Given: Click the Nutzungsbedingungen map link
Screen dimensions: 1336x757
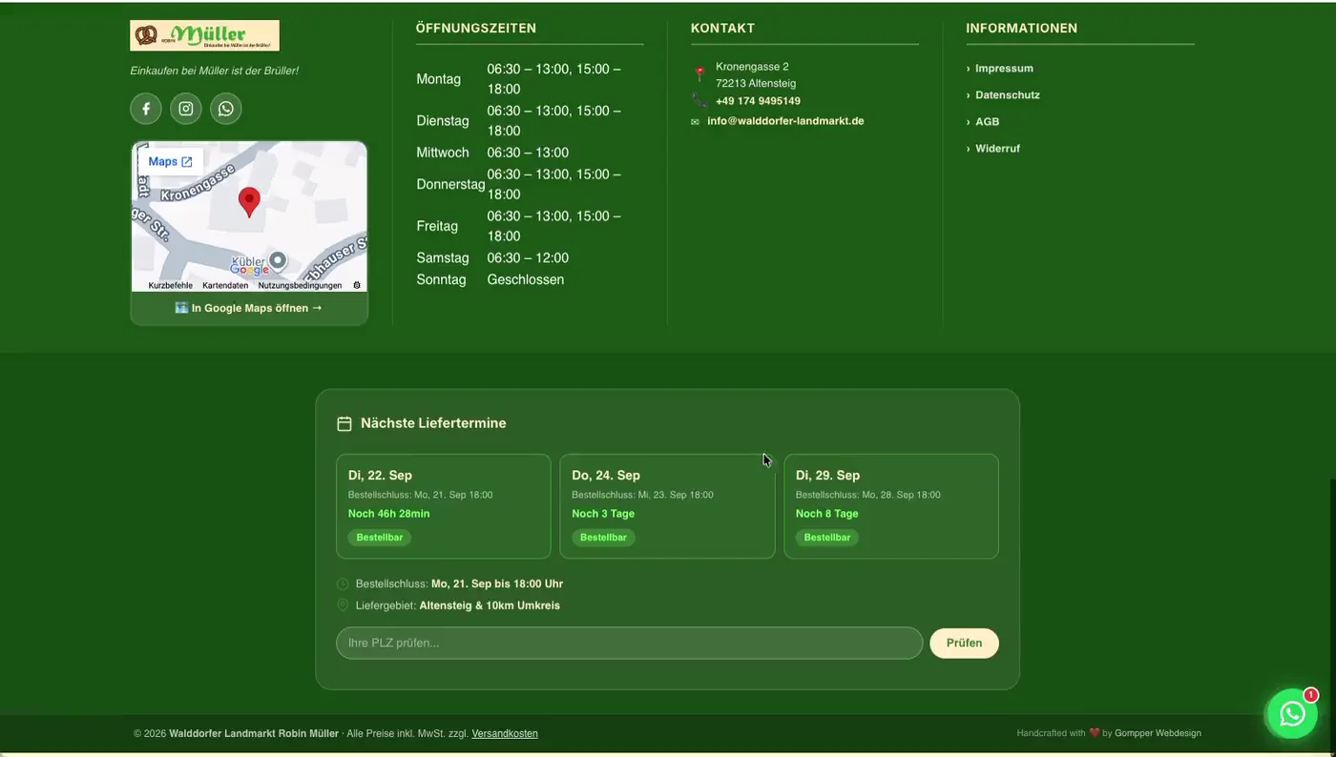Looking at the screenshot, I should 300,286.
